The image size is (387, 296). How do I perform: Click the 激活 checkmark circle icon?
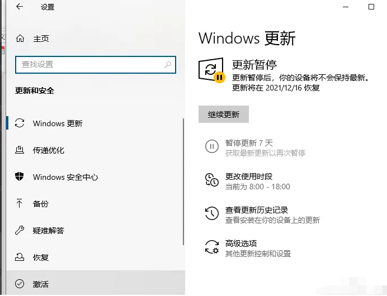tap(20, 284)
